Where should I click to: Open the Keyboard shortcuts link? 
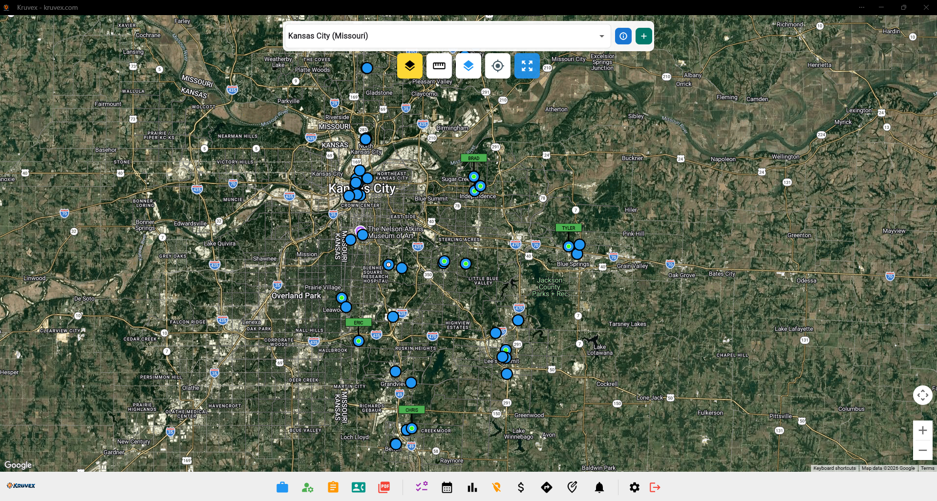coord(834,468)
